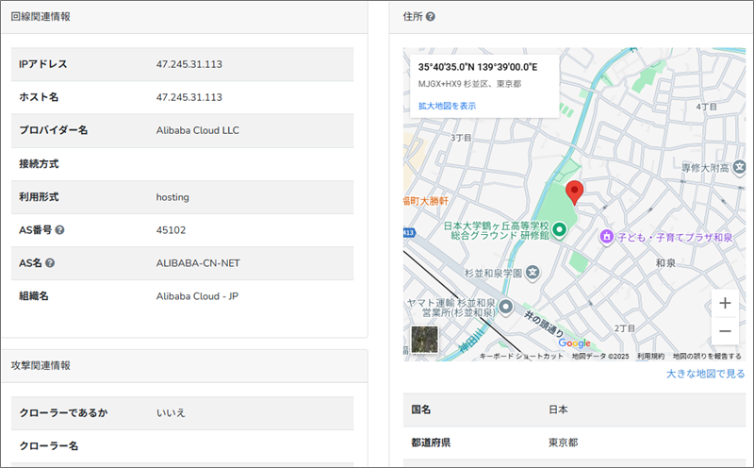Open the 利用規約 link

tap(650, 357)
